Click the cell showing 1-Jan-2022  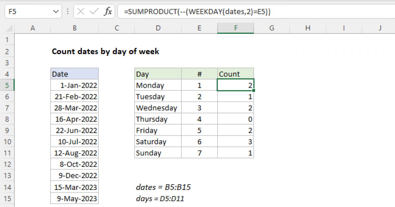[x=74, y=85]
